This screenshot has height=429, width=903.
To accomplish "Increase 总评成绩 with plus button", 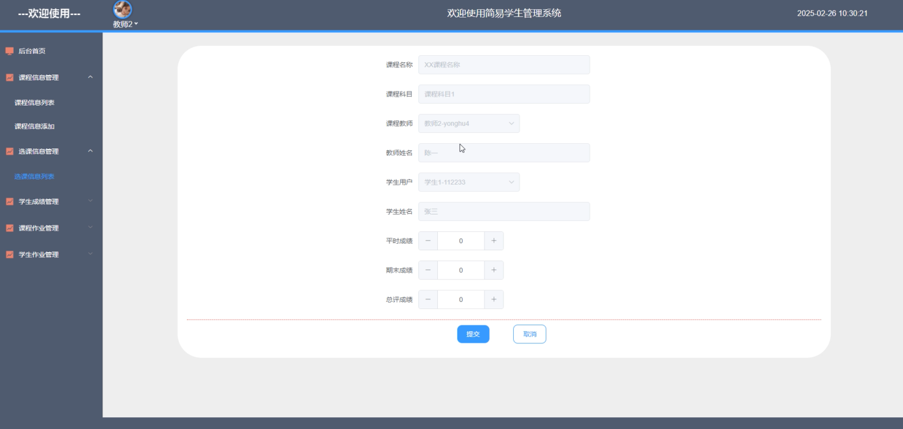I will pyautogui.click(x=494, y=299).
